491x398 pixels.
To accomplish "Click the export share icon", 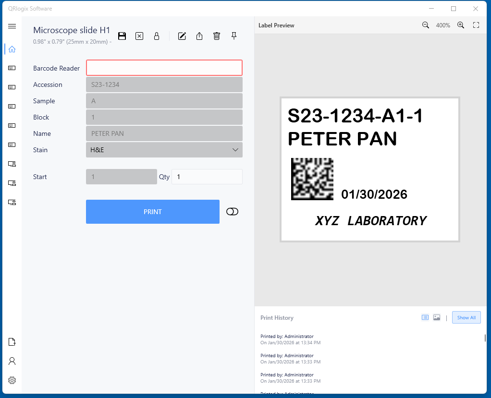I will 199,36.
